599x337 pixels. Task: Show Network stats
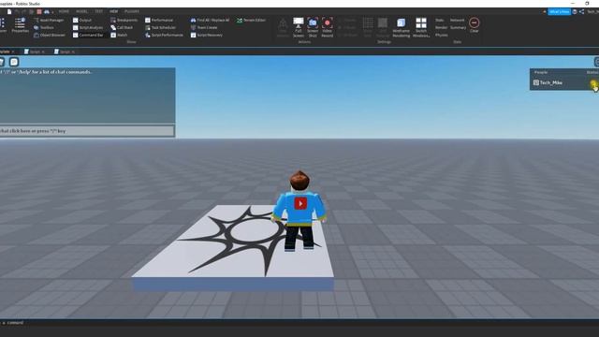tap(458, 20)
